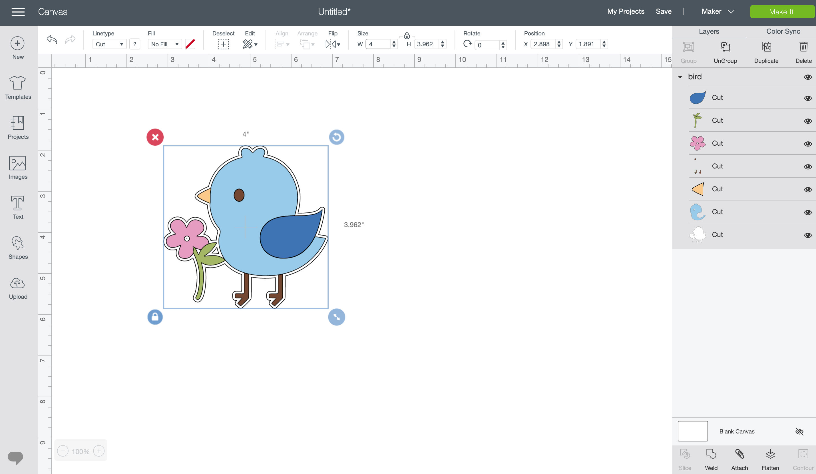Hide the pink flower layer
This screenshot has width=816, height=474.
(808, 144)
